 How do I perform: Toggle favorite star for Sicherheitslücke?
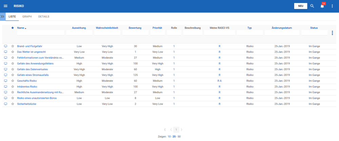point(13,104)
